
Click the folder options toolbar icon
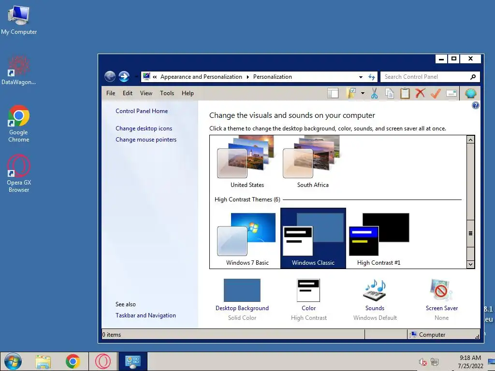351,93
